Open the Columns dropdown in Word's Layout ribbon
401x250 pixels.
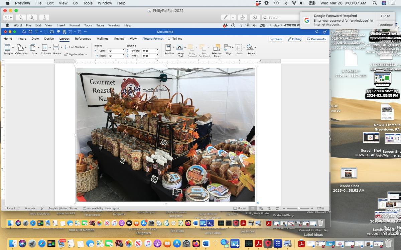point(46,49)
